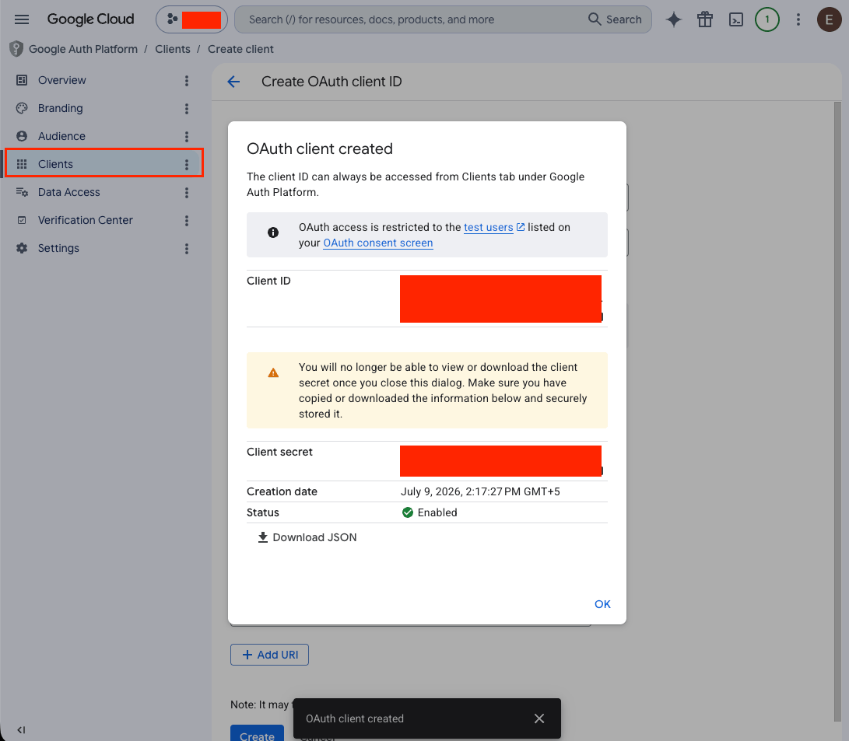Open notifications badge showing 1
The height and width of the screenshot is (741, 849).
[767, 19]
